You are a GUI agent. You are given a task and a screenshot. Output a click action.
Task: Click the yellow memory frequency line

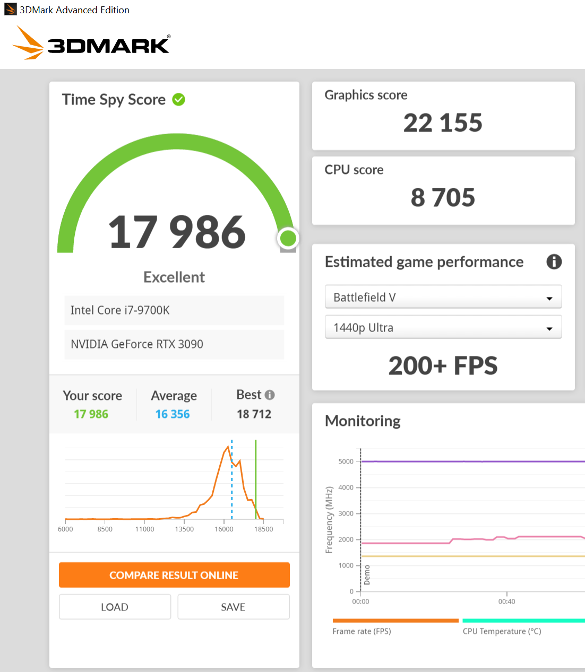[x=472, y=556]
